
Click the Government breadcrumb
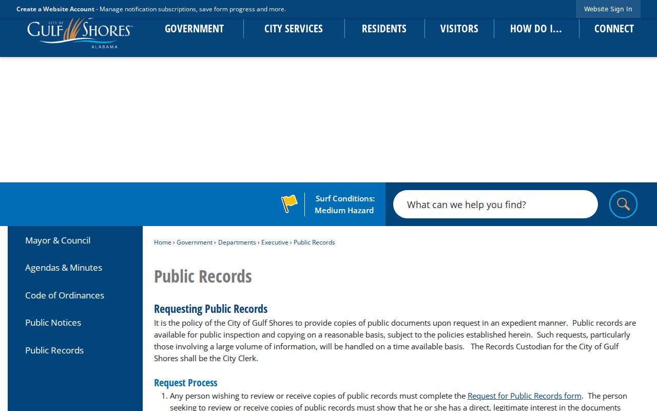(x=195, y=242)
